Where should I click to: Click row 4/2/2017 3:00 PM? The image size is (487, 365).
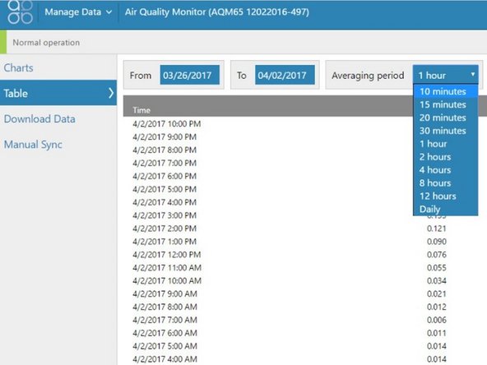coord(165,215)
